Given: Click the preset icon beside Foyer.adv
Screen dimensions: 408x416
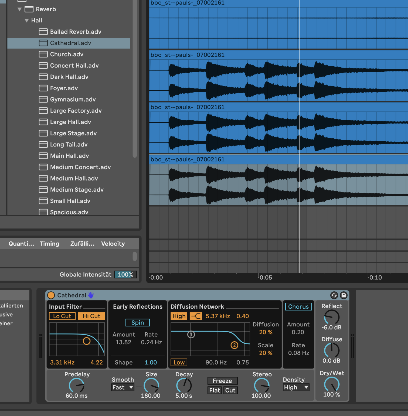Looking at the screenshot, I should pos(43,88).
